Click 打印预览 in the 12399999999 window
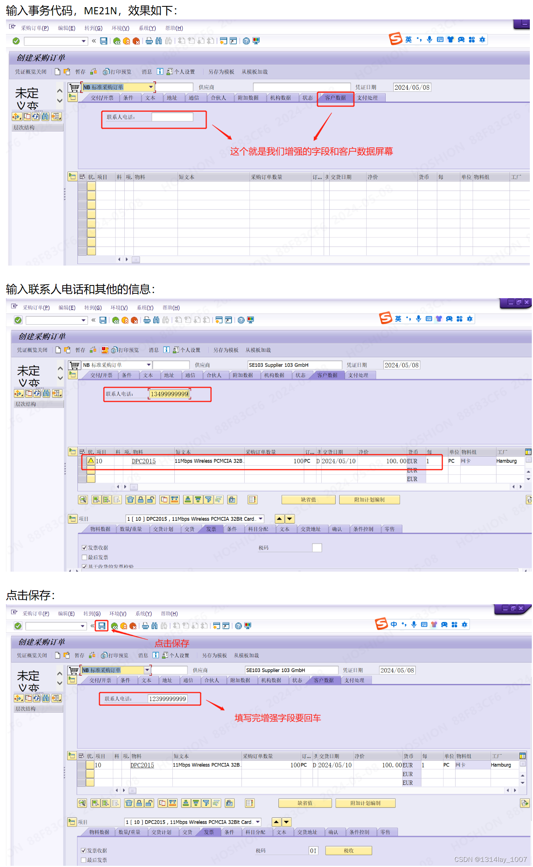Screen dimensions: 533x867 (x=115, y=655)
